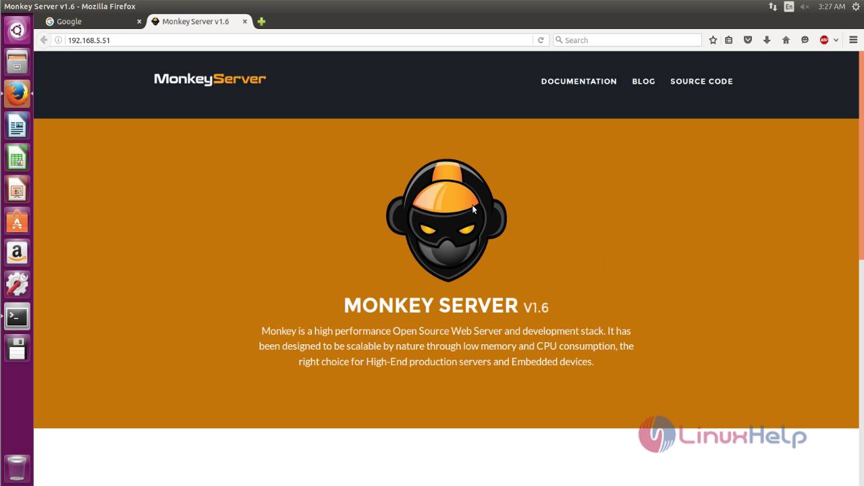Click browser back arrow button
The height and width of the screenshot is (486, 864).
click(44, 40)
